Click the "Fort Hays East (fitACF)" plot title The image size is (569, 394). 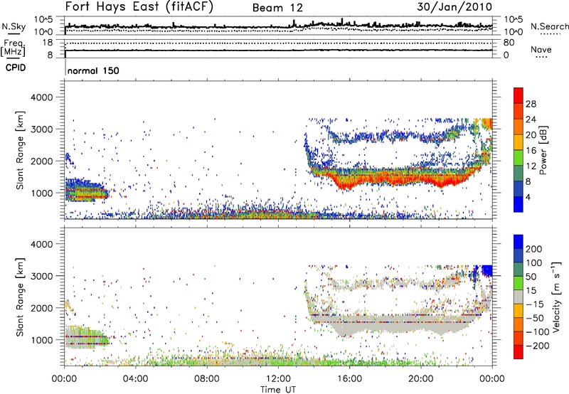(x=139, y=7)
